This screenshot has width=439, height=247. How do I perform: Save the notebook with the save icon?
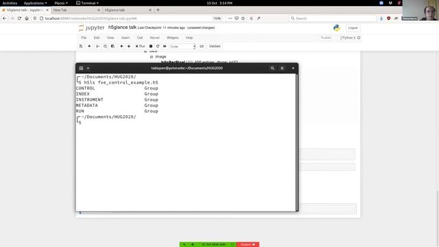point(81,46)
